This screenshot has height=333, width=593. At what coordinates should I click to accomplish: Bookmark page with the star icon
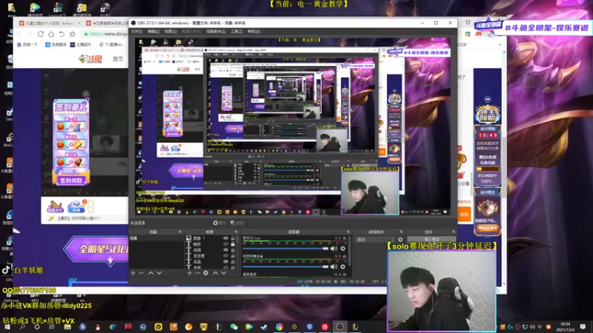[72, 33]
